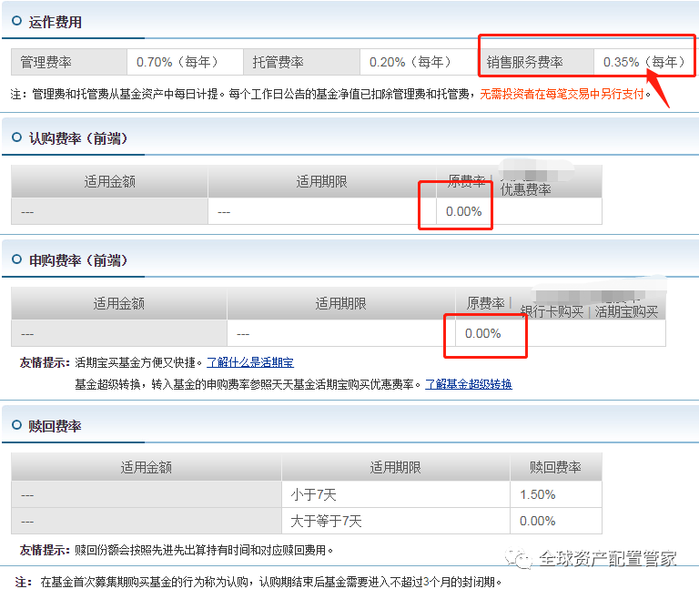The height and width of the screenshot is (589, 699).
Task: Click the 管理费率 label cell
Action: pos(69,62)
